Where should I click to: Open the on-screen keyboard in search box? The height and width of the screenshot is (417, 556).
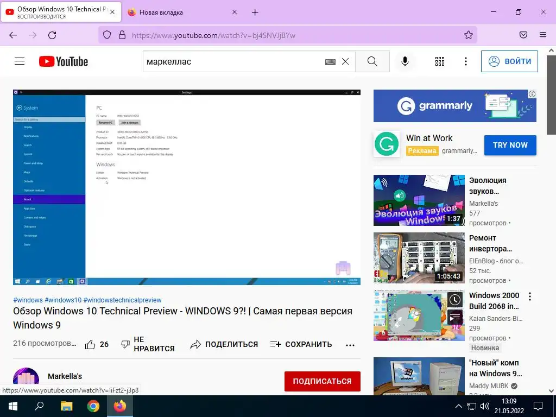330,62
